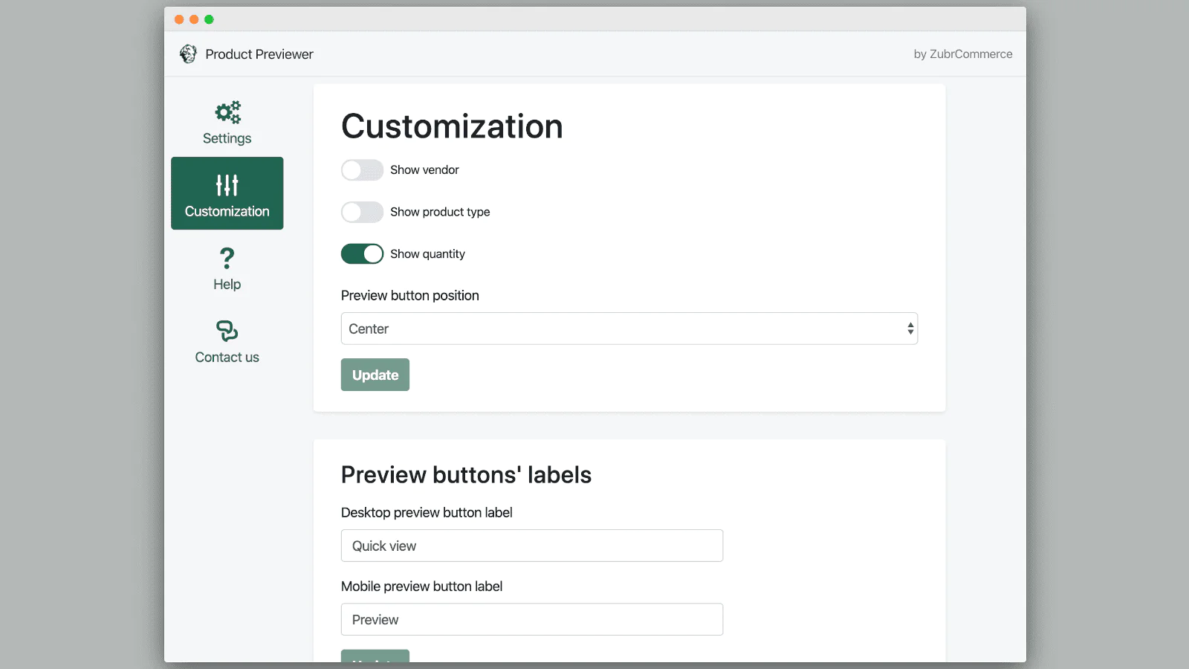Click the green window maximize dot
Image resolution: width=1189 pixels, height=669 pixels.
pos(209,19)
